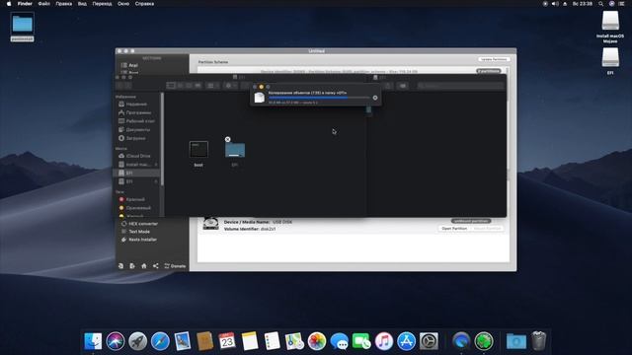
Task: Stop the copy operation in progress dialog
Action: (x=375, y=98)
